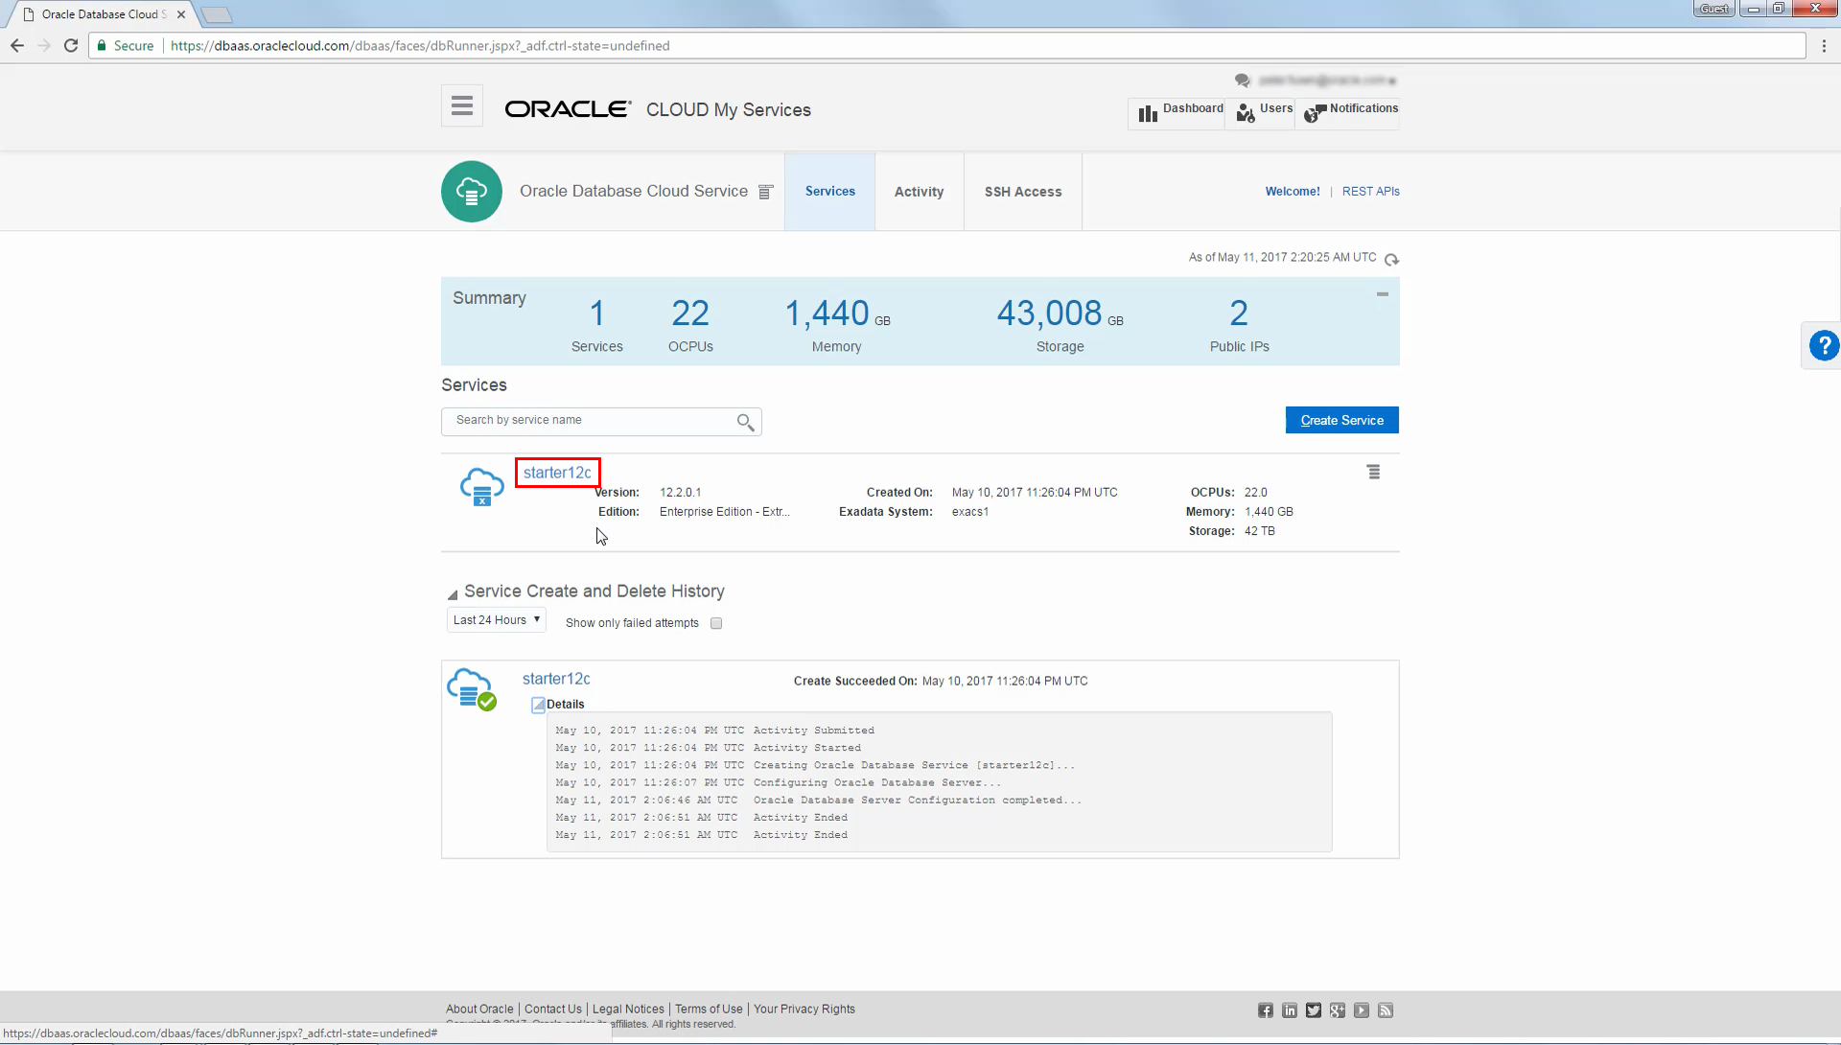The height and width of the screenshot is (1045, 1841).
Task: Open the Legal Notices footer link
Action: click(628, 1010)
